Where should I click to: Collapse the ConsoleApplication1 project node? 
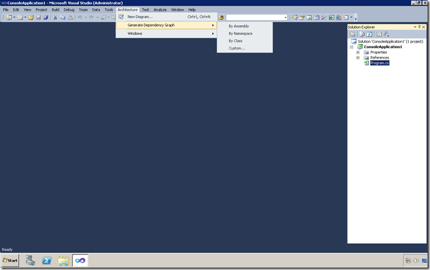tap(351, 47)
